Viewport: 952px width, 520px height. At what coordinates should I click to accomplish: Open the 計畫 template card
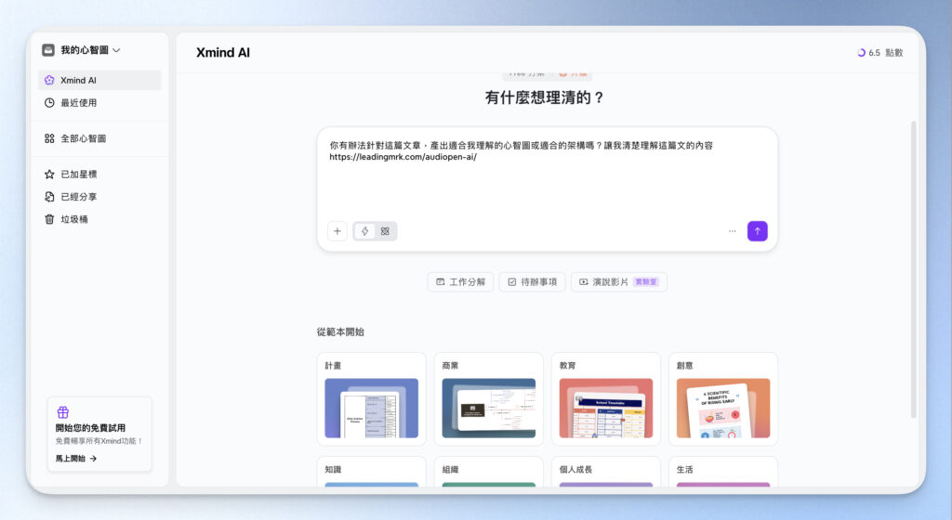click(x=372, y=398)
